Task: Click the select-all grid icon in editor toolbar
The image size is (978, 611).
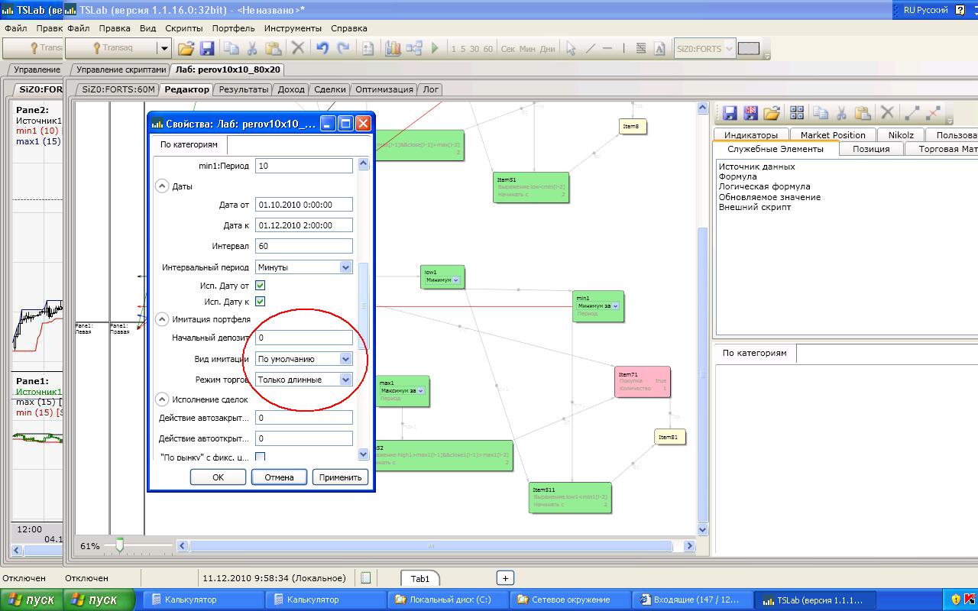Action: [797, 113]
